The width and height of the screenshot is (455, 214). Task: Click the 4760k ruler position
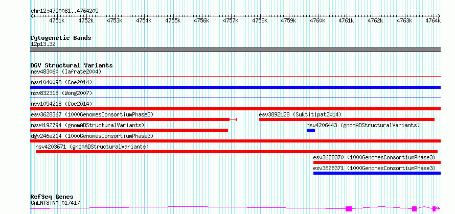(318, 20)
